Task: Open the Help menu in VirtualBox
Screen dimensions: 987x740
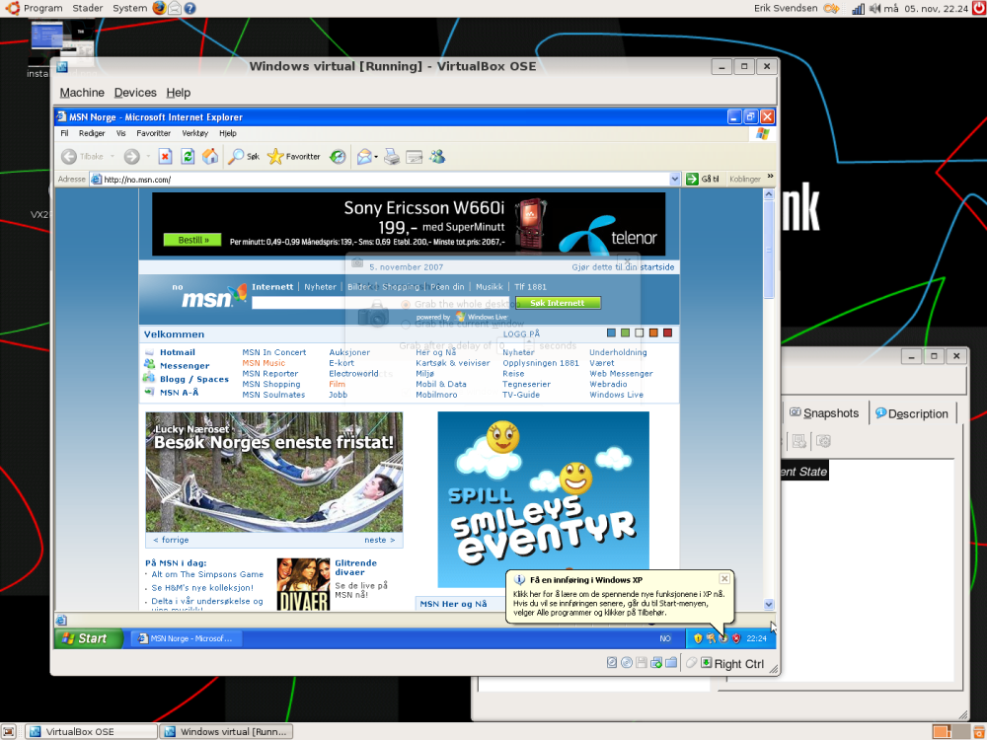Action: (x=178, y=93)
